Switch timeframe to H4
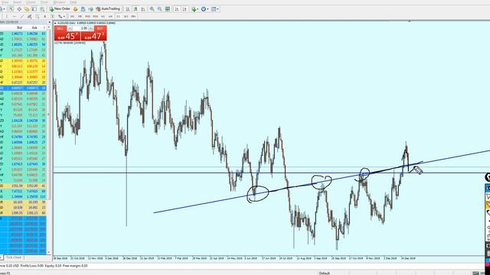Viewport: 490px width, 275px height. [110, 16]
